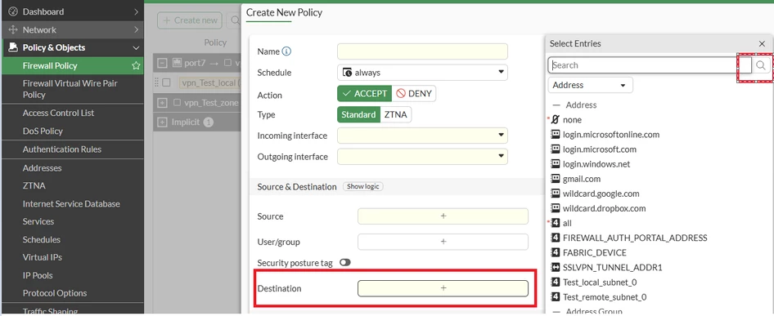
Task: Check the vpn_Test_local policy checkbox
Action: (x=166, y=82)
